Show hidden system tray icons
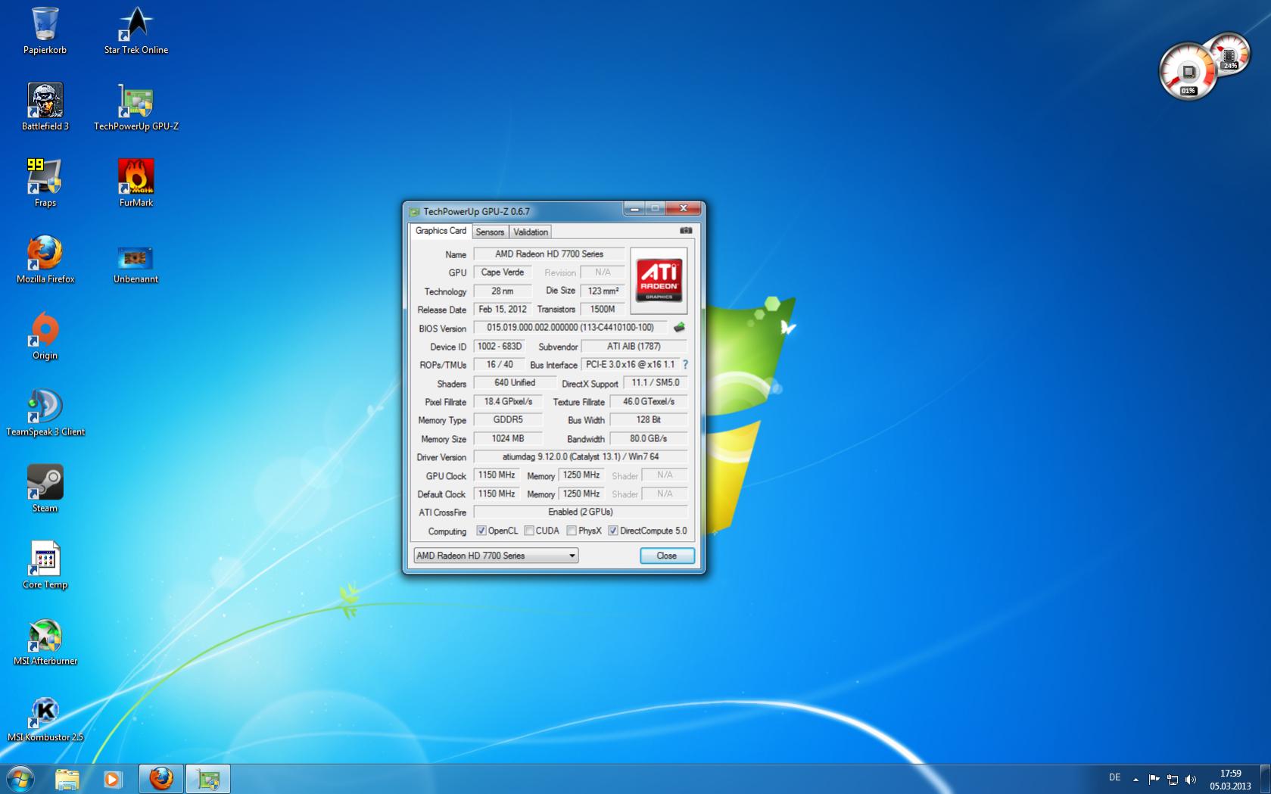 pyautogui.click(x=1135, y=779)
